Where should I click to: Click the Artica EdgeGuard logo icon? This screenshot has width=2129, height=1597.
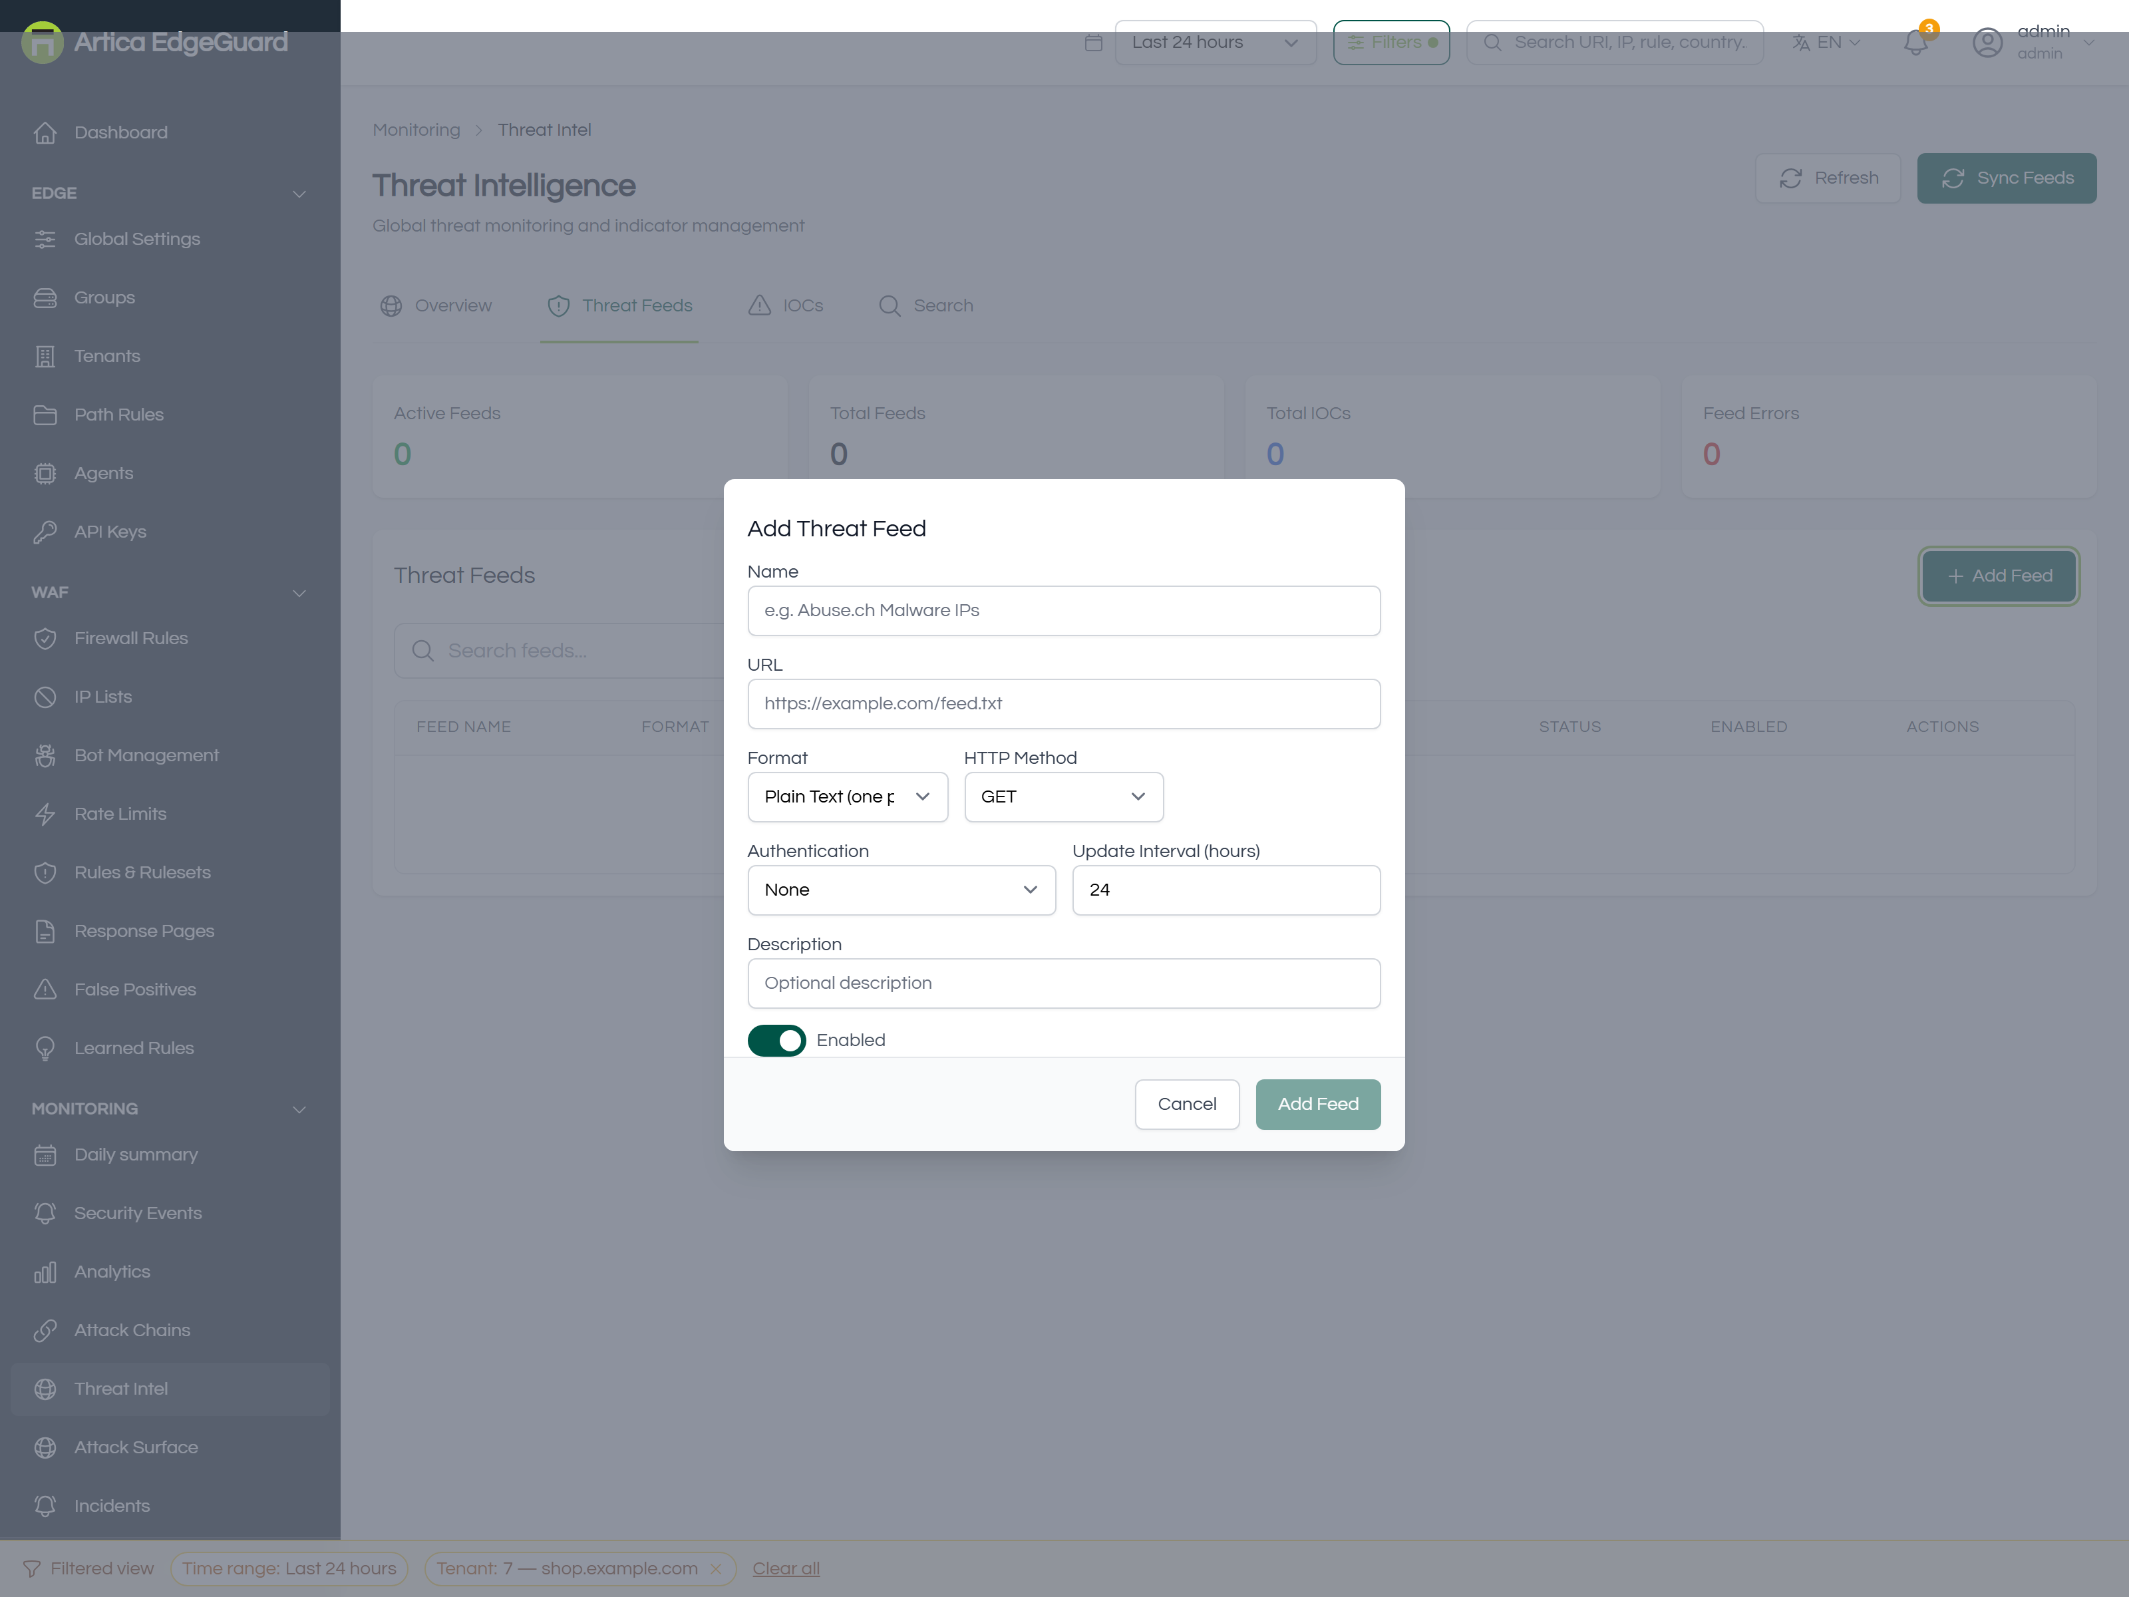click(43, 43)
